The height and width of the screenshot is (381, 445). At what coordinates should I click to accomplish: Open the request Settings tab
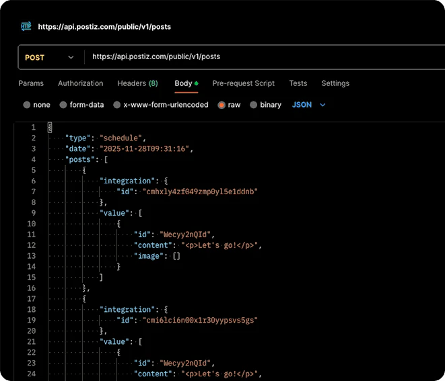tap(335, 83)
